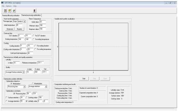Viewport: 178px width, 112px height.
Task: Click Ending temperature upper bound field
Action: pos(28,39)
